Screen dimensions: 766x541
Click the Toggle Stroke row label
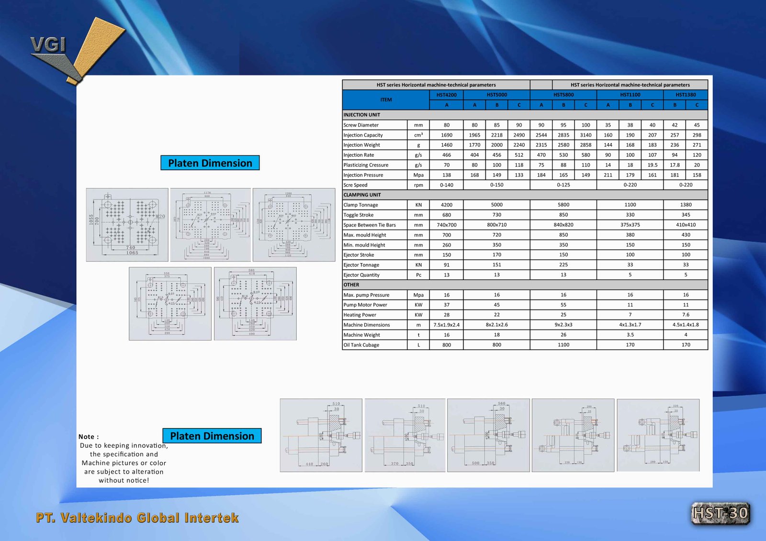pyautogui.click(x=358, y=215)
